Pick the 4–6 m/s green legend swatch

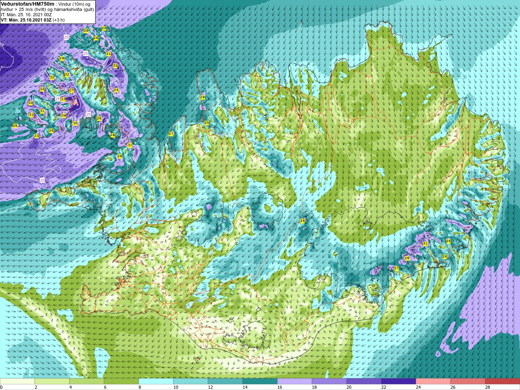(x=87, y=381)
